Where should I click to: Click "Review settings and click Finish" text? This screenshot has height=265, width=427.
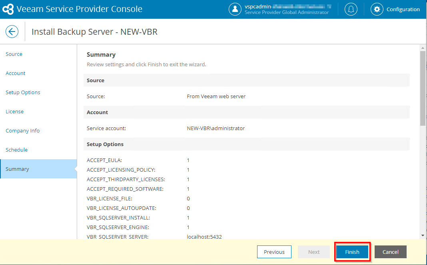coord(146,65)
